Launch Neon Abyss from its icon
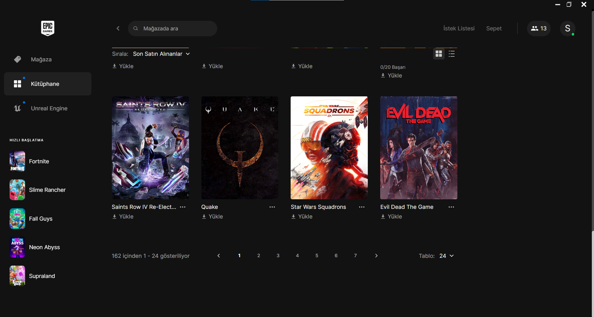594x317 pixels. pyautogui.click(x=17, y=247)
